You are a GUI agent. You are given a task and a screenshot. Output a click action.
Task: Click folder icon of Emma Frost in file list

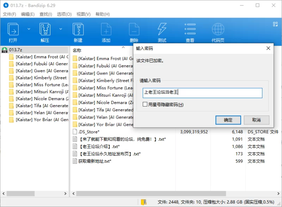pos(75,59)
